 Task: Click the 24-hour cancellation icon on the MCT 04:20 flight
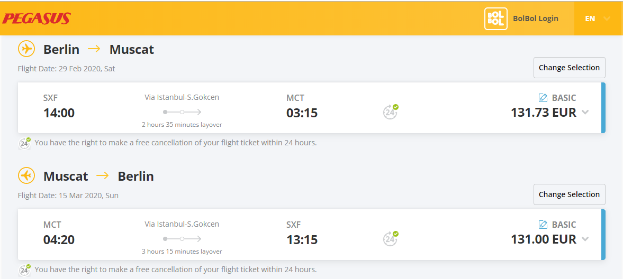[x=391, y=238]
